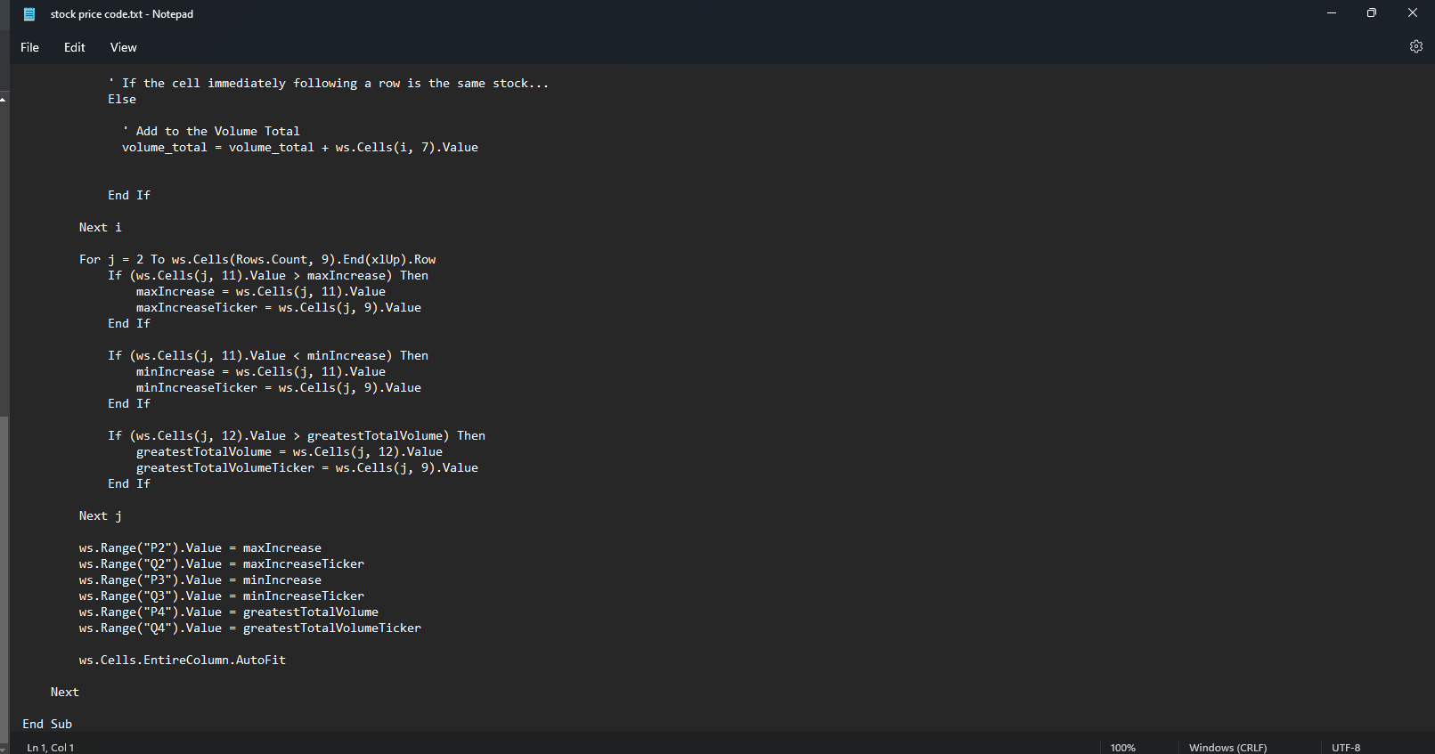Click the line with Range("Q2")

point(222,563)
